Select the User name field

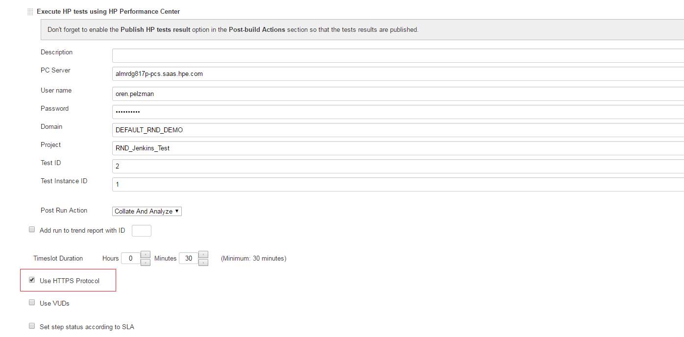pyautogui.click(x=397, y=94)
